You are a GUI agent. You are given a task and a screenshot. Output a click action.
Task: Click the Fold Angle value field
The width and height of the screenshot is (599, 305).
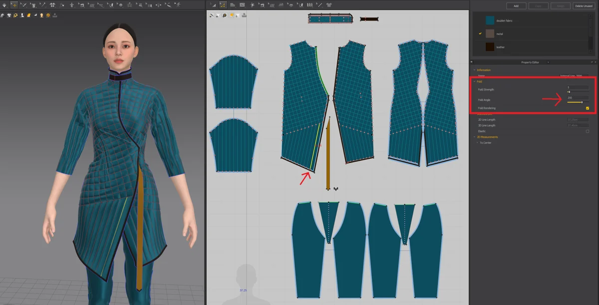578,98
